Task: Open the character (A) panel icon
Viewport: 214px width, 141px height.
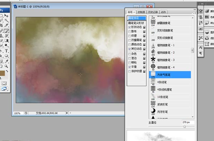Action: [201, 47]
